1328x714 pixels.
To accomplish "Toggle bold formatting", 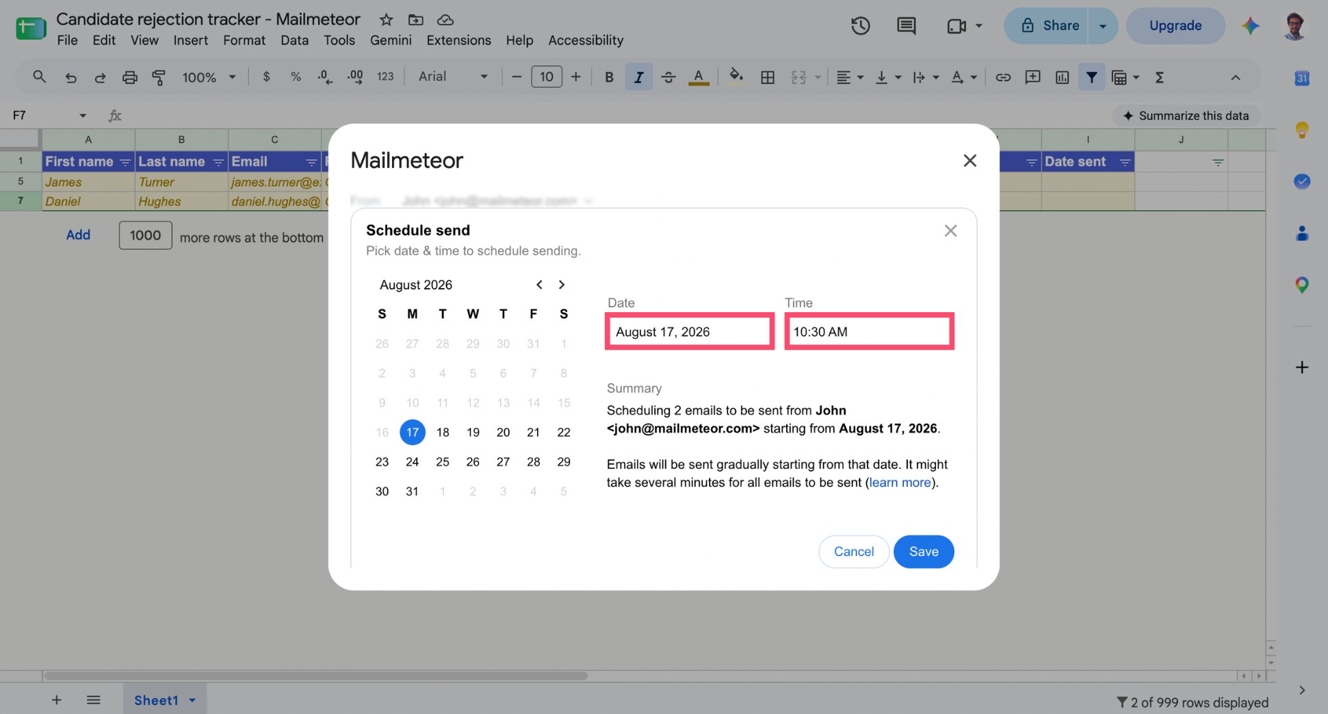I will click(609, 77).
